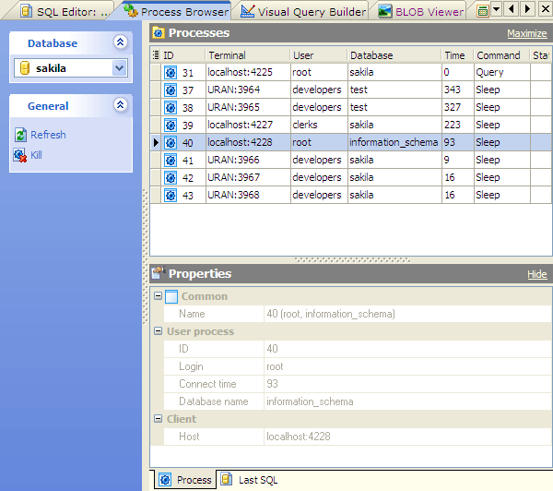Hide the Properties panel
This screenshot has width=553, height=491.
(x=536, y=274)
